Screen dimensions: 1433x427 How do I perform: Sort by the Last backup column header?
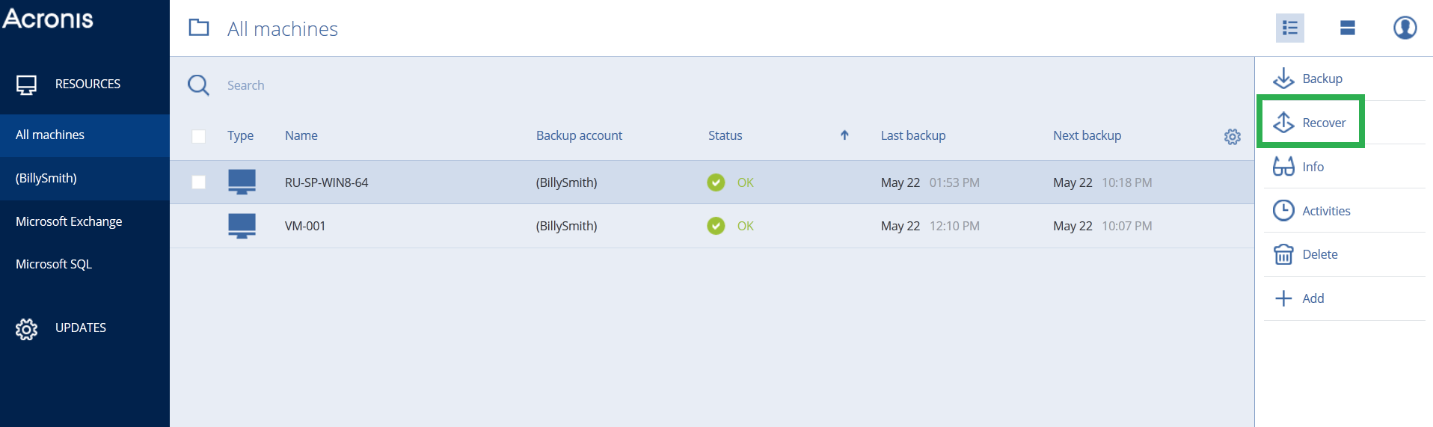[x=912, y=135]
